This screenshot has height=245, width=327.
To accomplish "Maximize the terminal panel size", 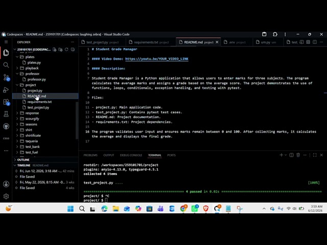I will click(315, 155).
